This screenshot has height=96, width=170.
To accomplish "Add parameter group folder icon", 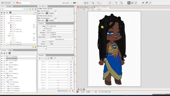I will tap(70, 91).
